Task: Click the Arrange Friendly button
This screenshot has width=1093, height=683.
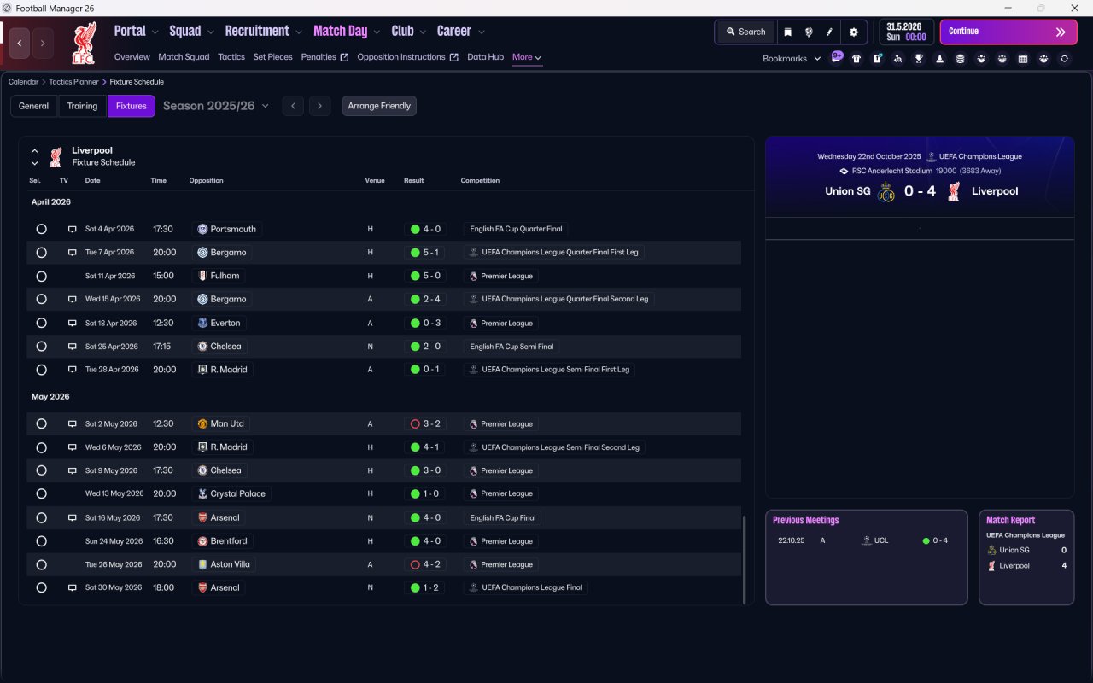Action: coord(379,106)
